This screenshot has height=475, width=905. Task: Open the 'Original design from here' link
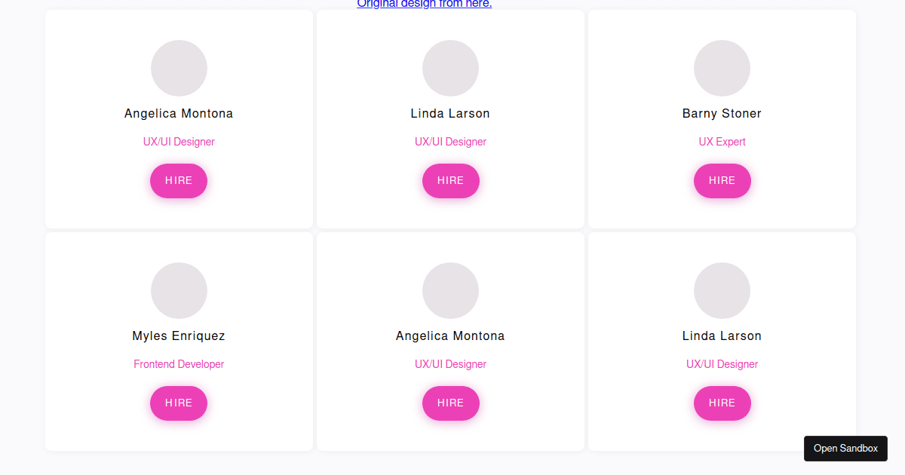[x=423, y=3]
